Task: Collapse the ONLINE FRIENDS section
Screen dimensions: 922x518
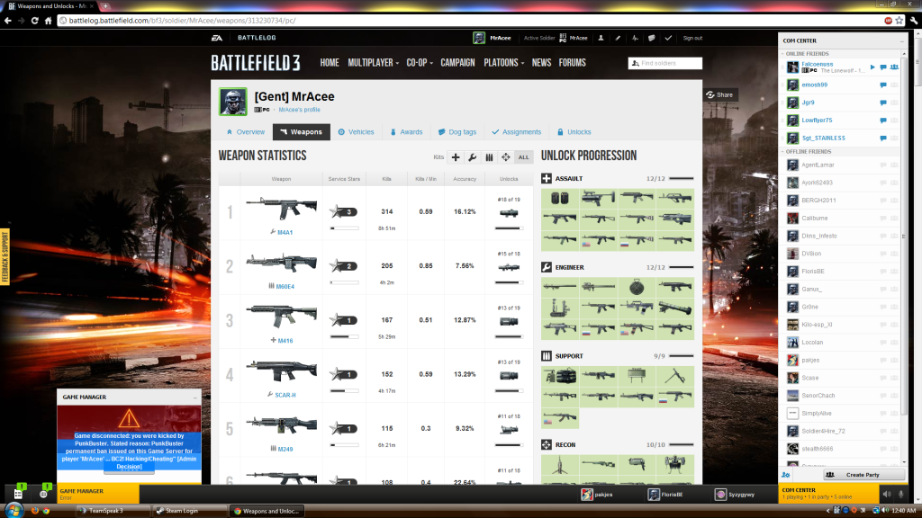Action: point(782,54)
